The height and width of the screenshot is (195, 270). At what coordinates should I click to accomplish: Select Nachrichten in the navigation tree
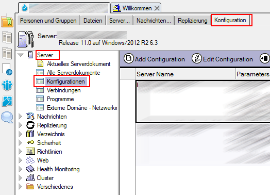coord(52,117)
